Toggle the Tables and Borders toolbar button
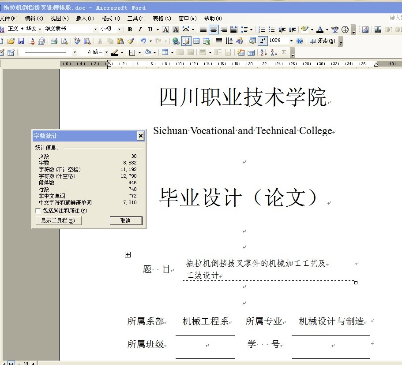The height and width of the screenshot is (365, 402). [186, 41]
